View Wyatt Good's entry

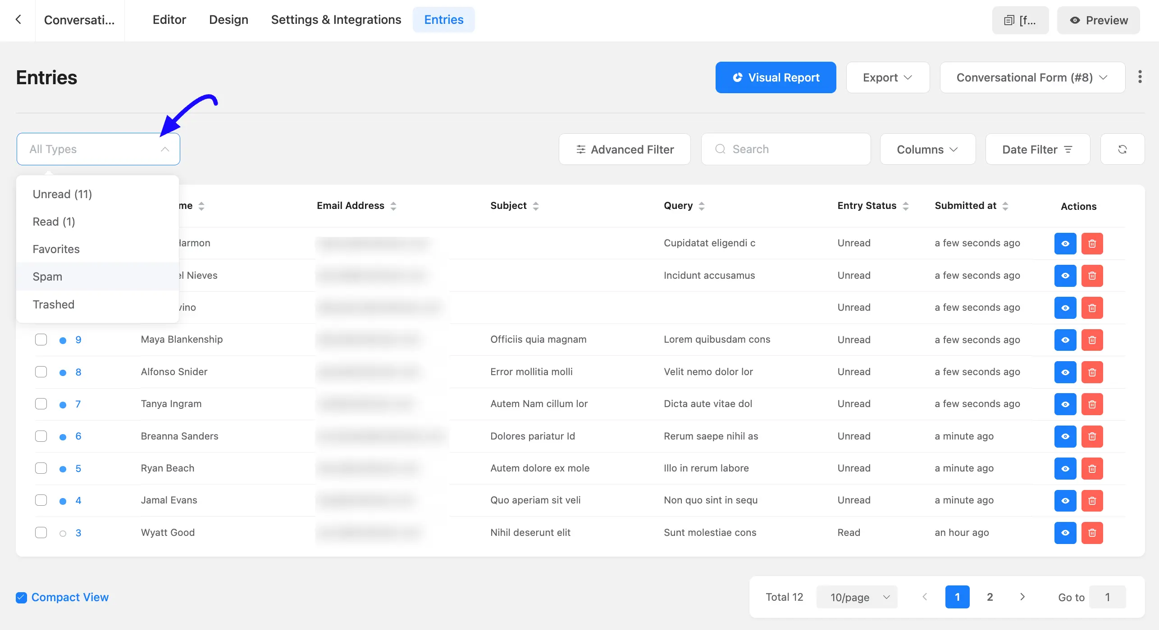click(x=1065, y=533)
